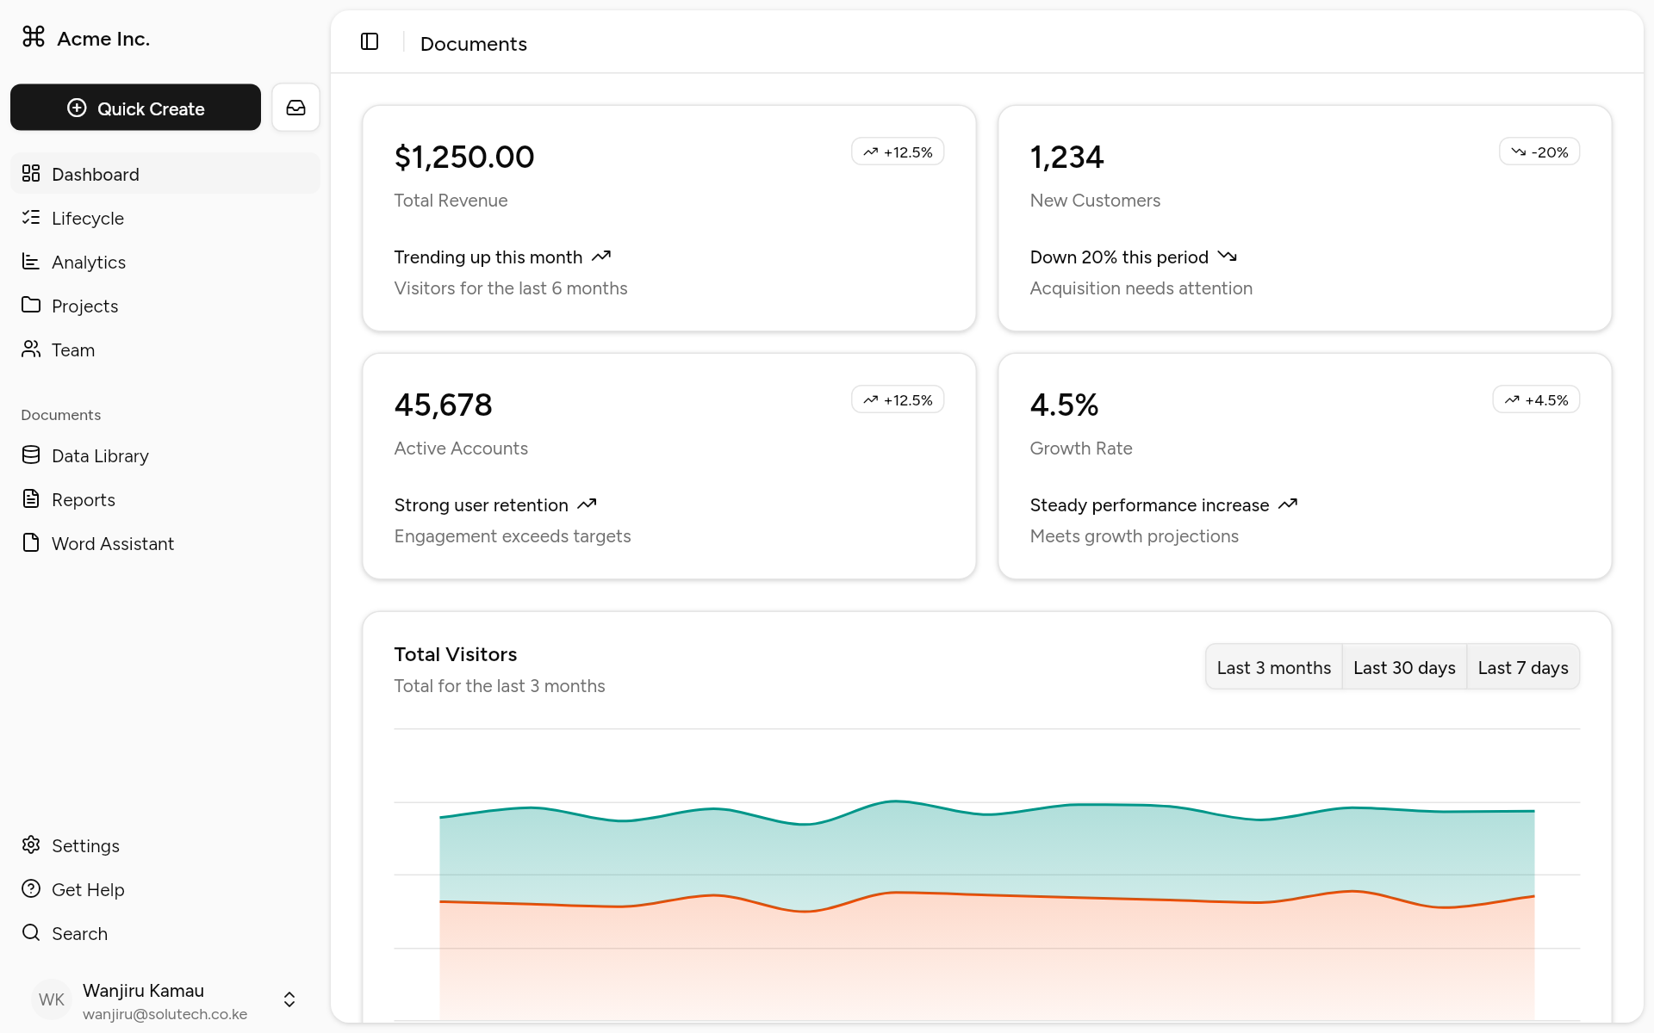Screen dimensions: 1654x1033
Task: Click the Data Library database icon
Action: tap(31, 455)
